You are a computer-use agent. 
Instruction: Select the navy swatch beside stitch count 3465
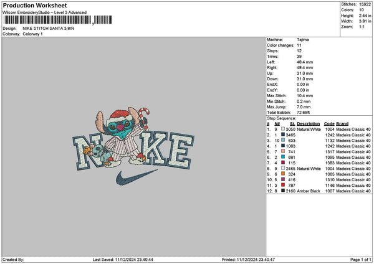pos(283,134)
